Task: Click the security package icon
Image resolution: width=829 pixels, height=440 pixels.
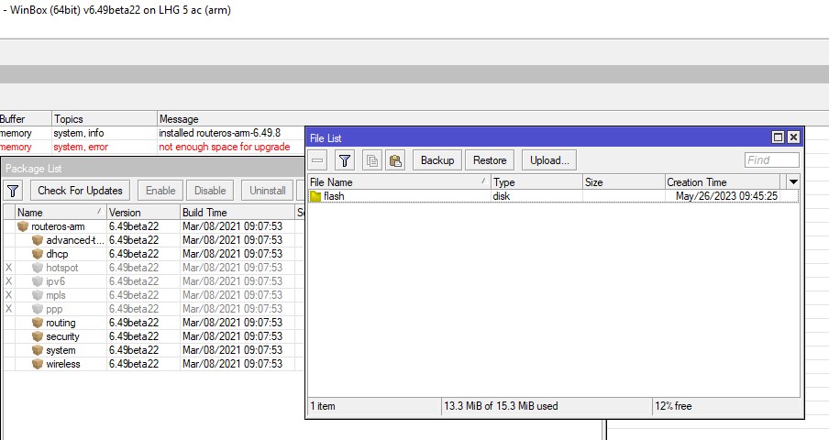Action: [38, 336]
